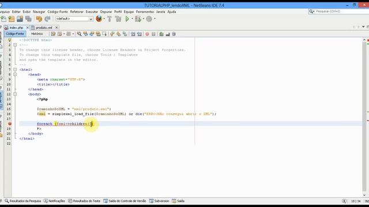This screenshot has width=369, height=207.
Task: Click the Previous Bookmark icon
Action: 112,34
